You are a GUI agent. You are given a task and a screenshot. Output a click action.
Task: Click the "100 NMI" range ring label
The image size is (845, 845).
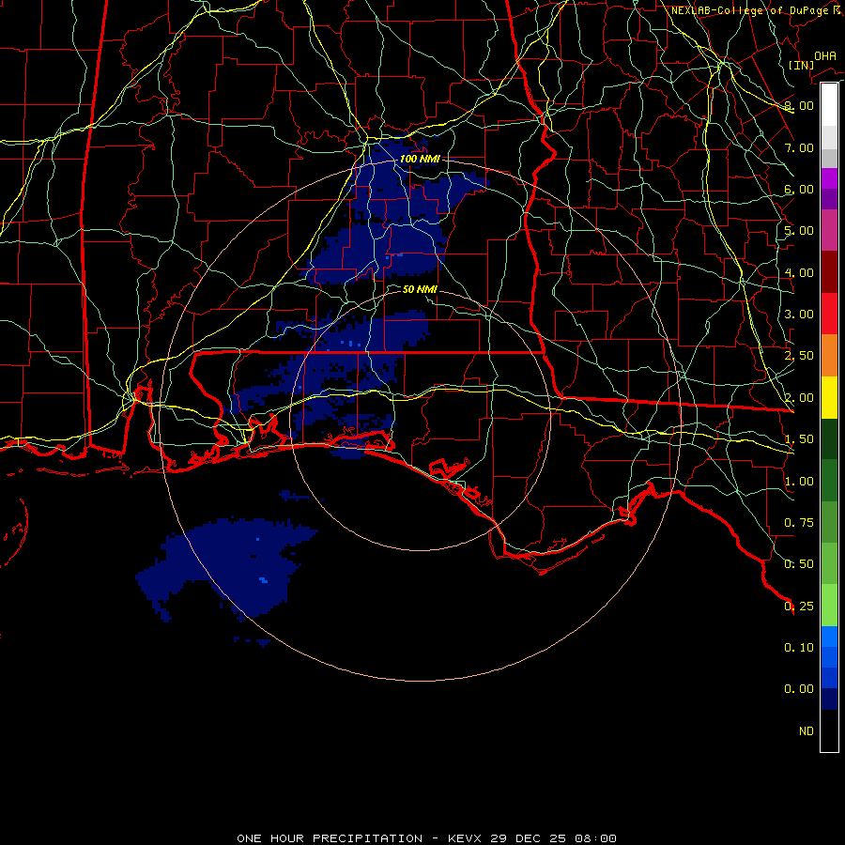pos(420,159)
